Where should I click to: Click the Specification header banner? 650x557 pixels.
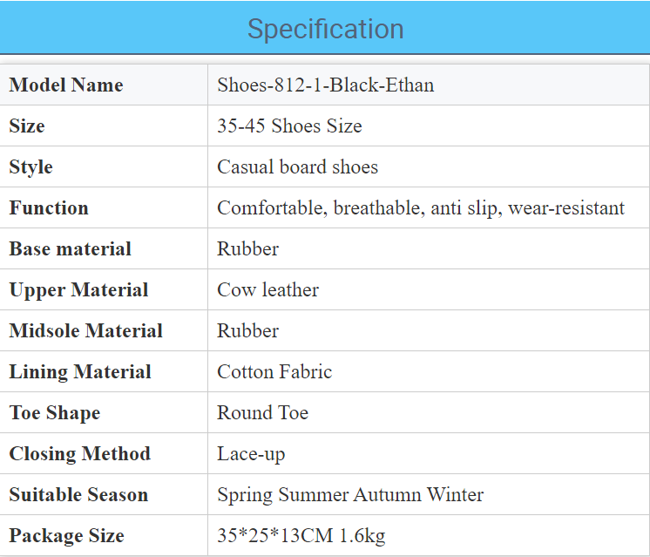[x=325, y=27]
